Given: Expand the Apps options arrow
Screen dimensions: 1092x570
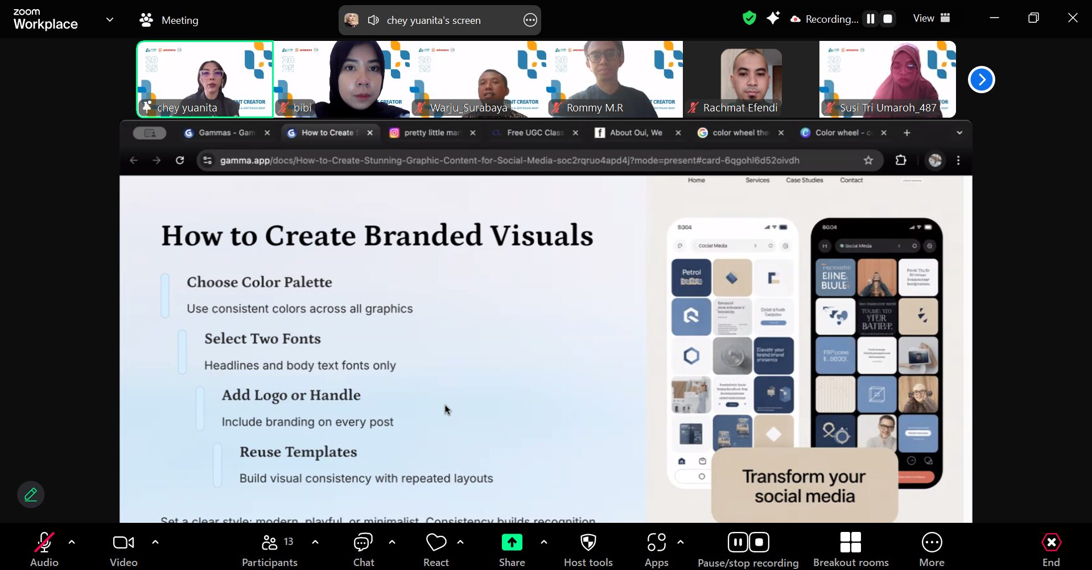Looking at the screenshot, I should pos(681,542).
